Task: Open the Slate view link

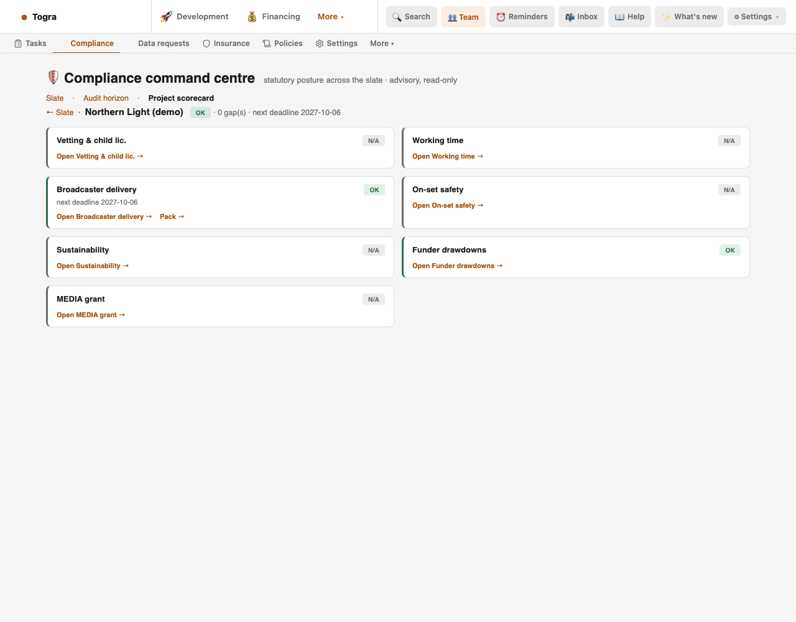Action: coord(55,98)
